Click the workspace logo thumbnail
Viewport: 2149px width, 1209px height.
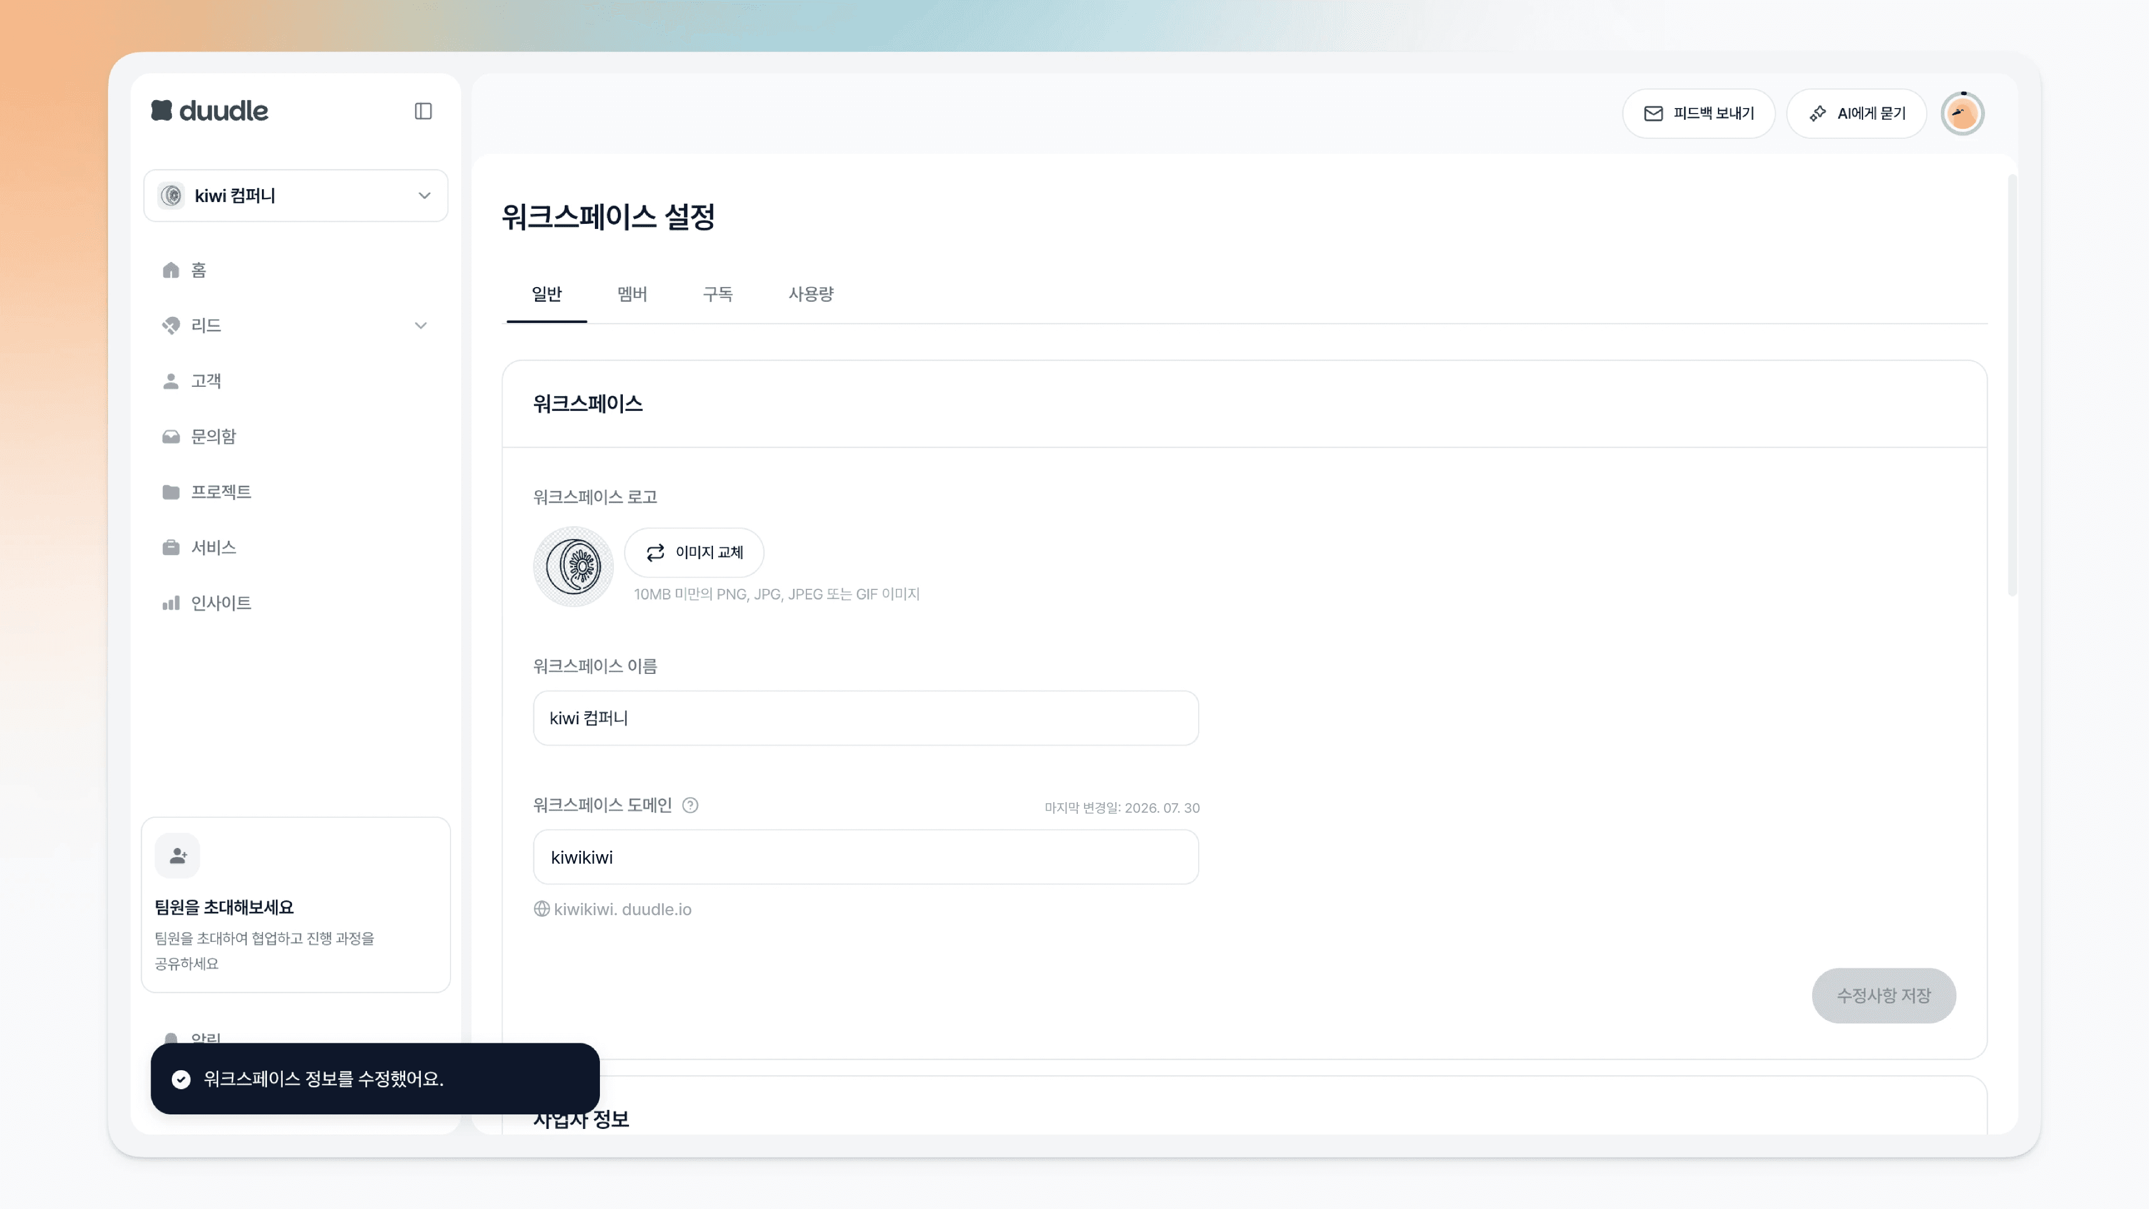coord(573,566)
